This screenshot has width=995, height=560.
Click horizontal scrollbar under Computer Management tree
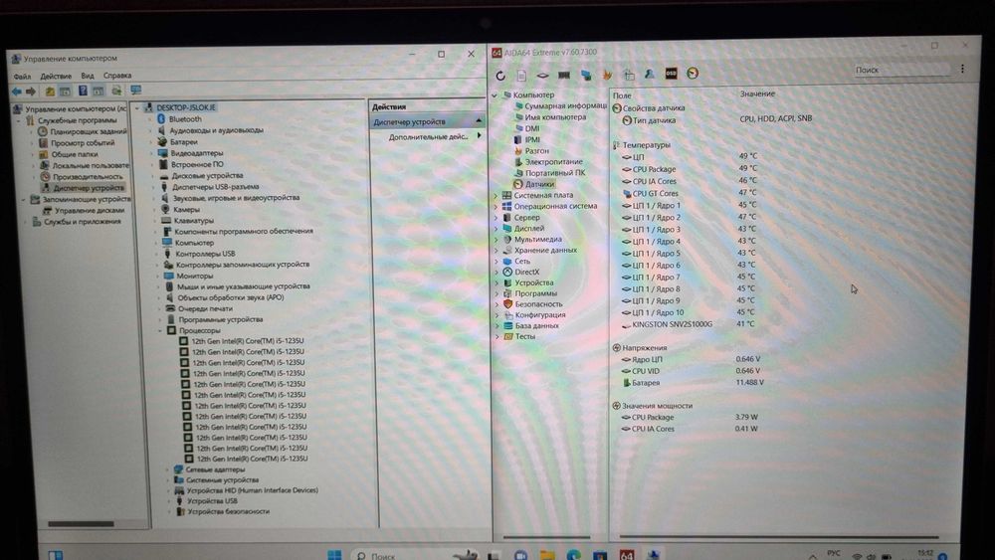point(81,524)
